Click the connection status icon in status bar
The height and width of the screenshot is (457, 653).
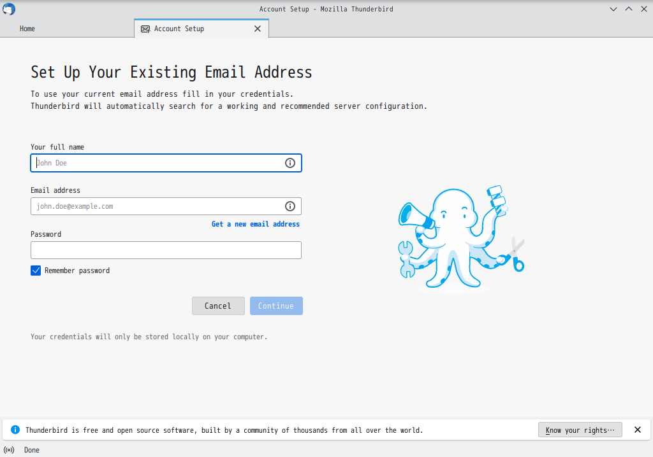click(x=9, y=450)
